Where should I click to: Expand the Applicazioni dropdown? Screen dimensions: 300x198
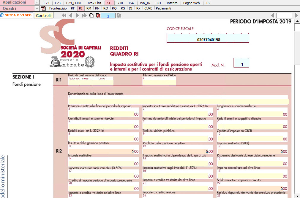point(37,2)
